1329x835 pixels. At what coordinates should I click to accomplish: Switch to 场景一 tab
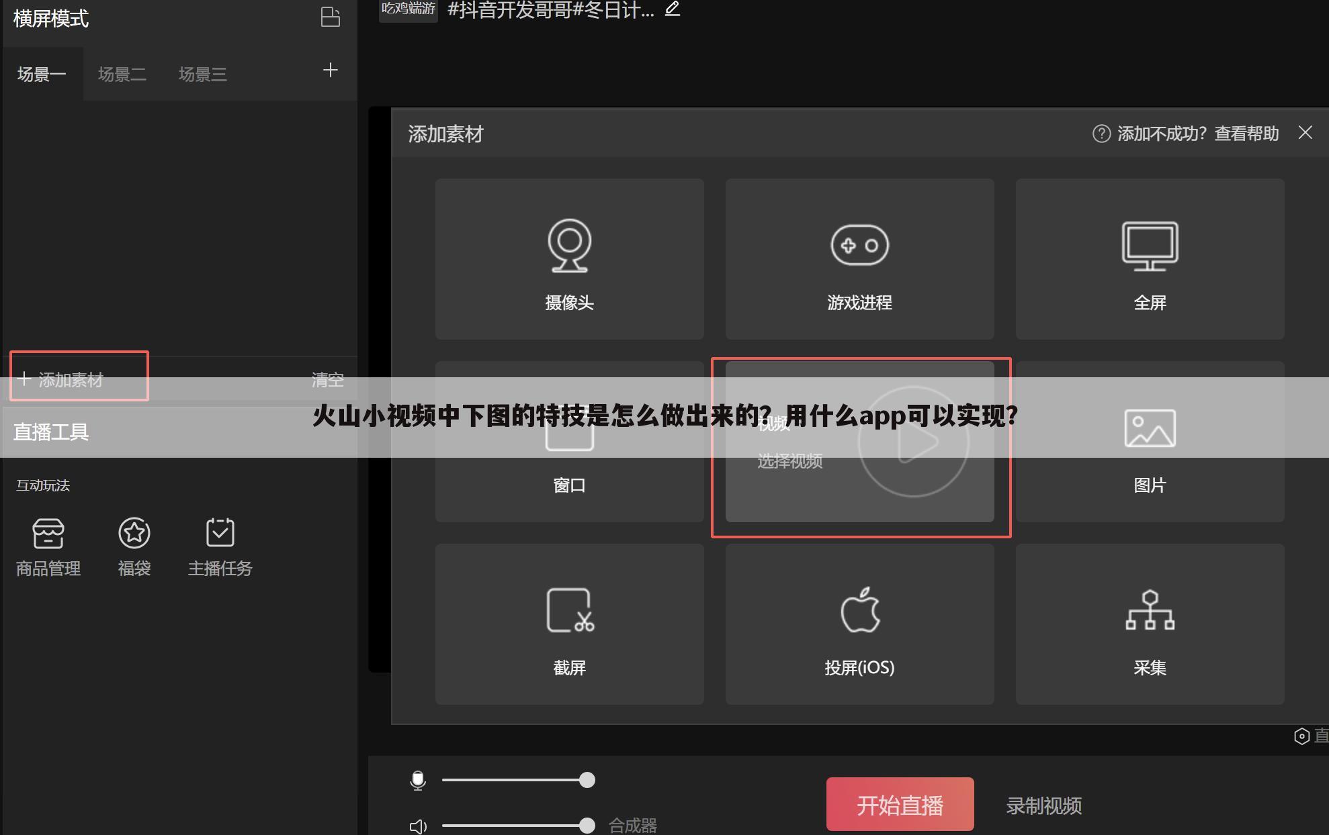[42, 74]
